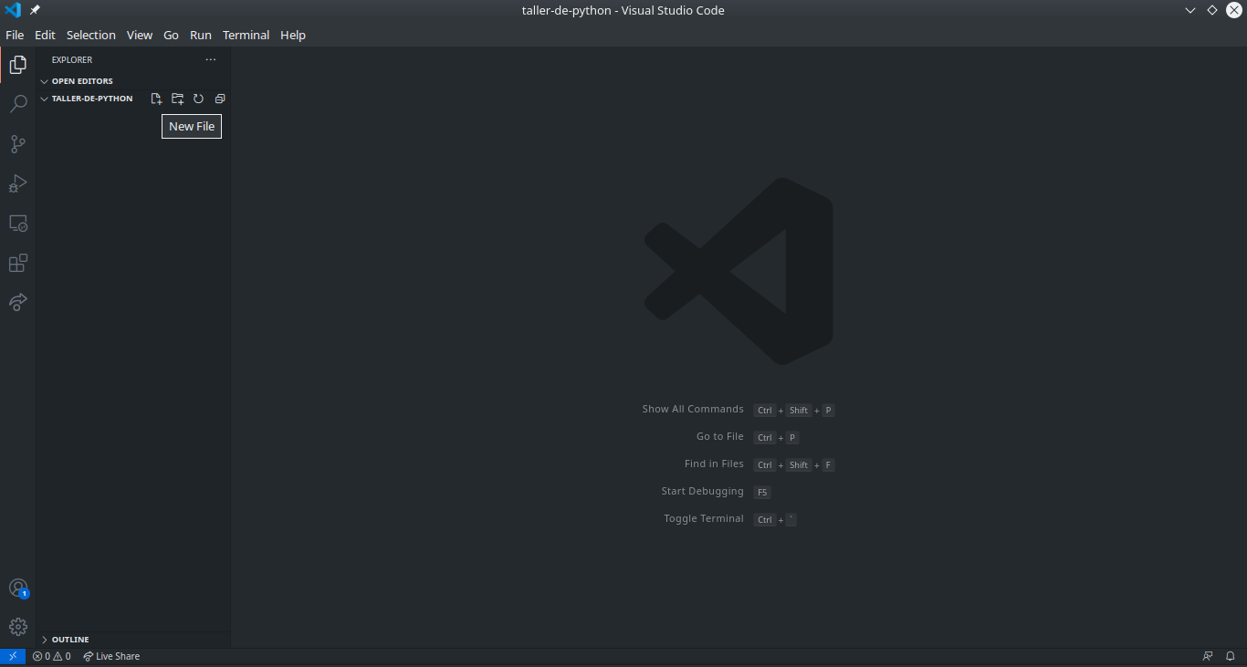Open the Selection menu
The width and height of the screenshot is (1247, 667).
90,35
